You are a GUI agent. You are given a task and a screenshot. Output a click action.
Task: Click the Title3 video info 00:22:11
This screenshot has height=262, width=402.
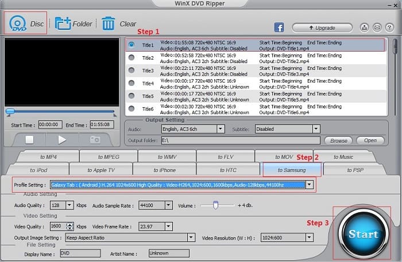click(x=198, y=68)
